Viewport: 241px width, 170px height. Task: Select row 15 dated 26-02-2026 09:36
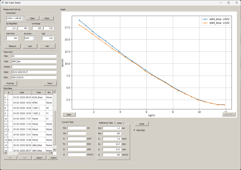28,145
